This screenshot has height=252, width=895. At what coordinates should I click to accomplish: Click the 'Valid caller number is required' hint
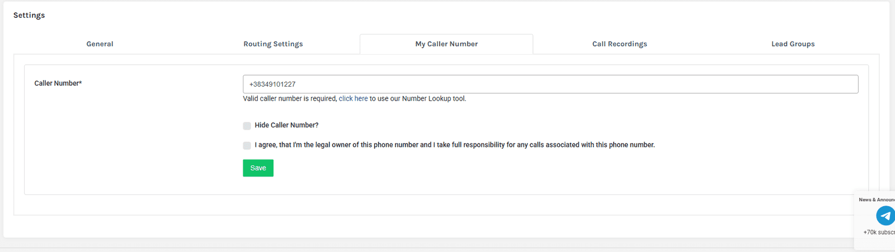tap(290, 99)
